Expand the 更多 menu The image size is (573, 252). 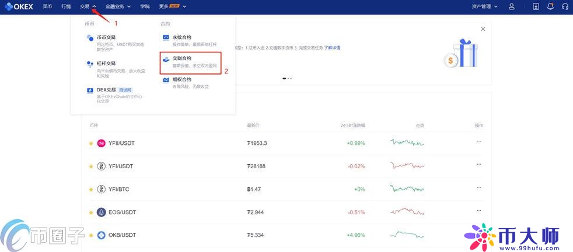pos(173,6)
